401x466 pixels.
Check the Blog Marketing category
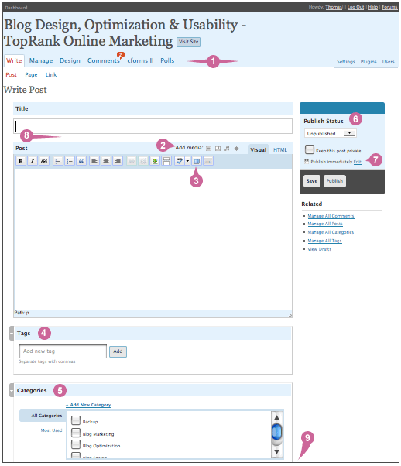(76, 433)
